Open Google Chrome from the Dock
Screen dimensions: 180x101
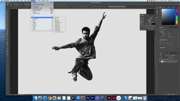[49, 98]
